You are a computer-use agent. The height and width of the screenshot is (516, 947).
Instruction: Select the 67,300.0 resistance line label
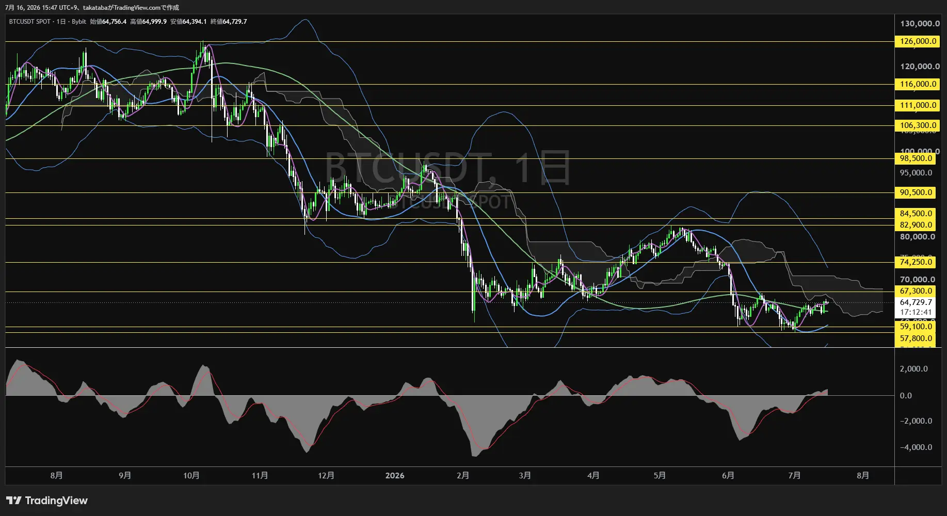click(916, 291)
